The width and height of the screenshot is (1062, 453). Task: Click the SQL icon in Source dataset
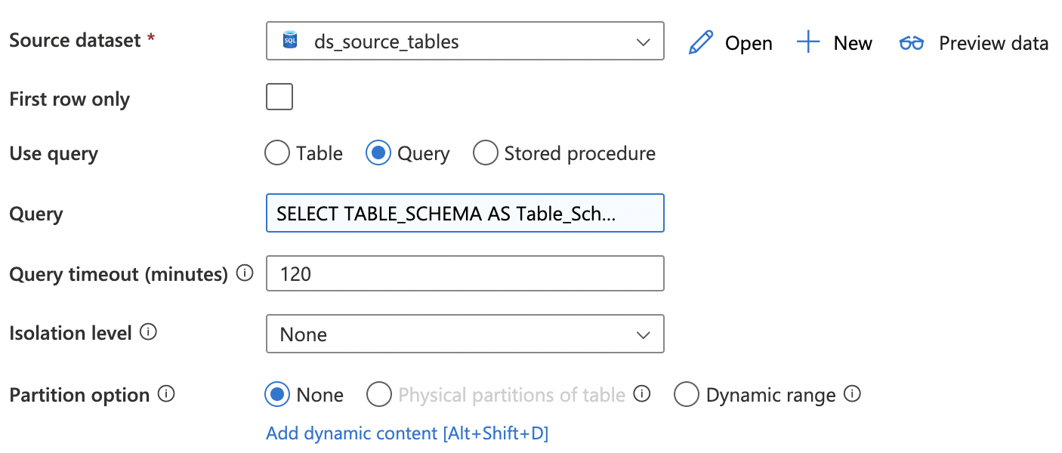click(289, 41)
